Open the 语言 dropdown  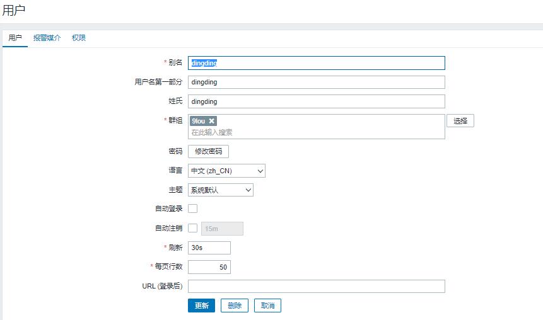click(226, 171)
